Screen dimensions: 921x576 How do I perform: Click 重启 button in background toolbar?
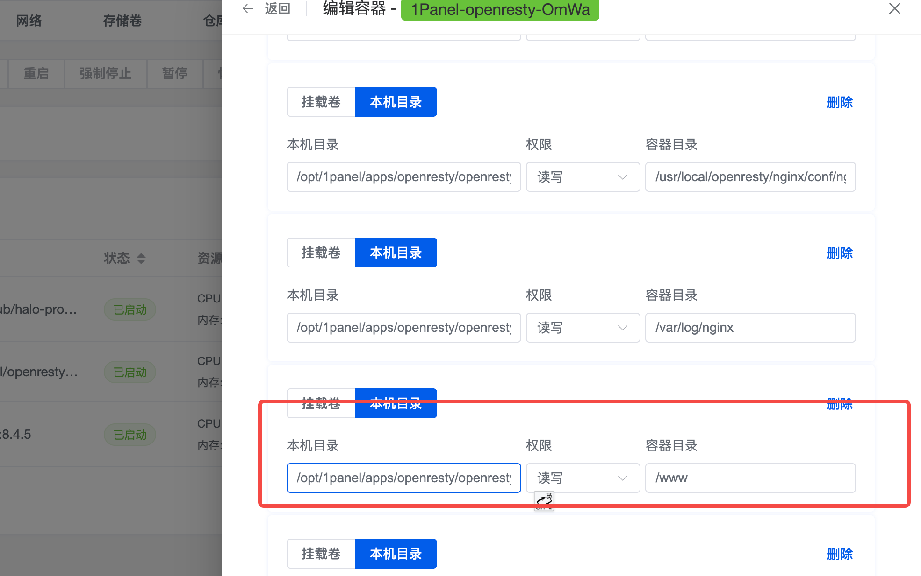(x=36, y=73)
